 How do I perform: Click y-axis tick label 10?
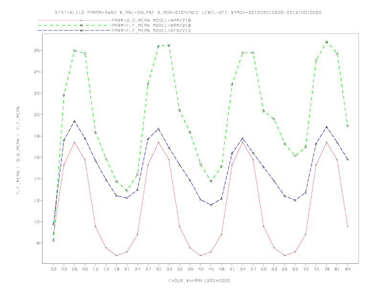pos(36,222)
